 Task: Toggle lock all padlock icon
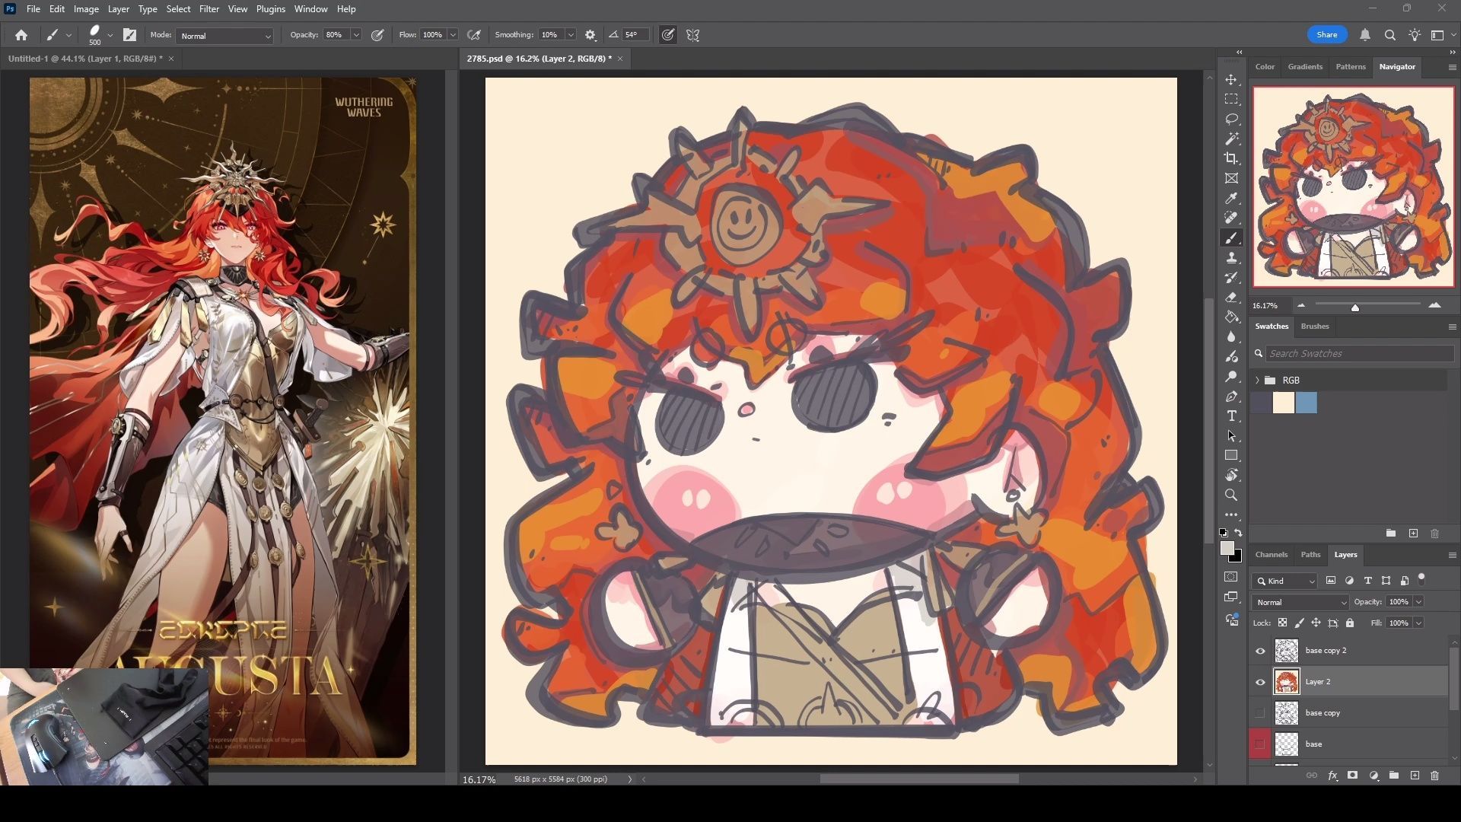pyautogui.click(x=1350, y=623)
